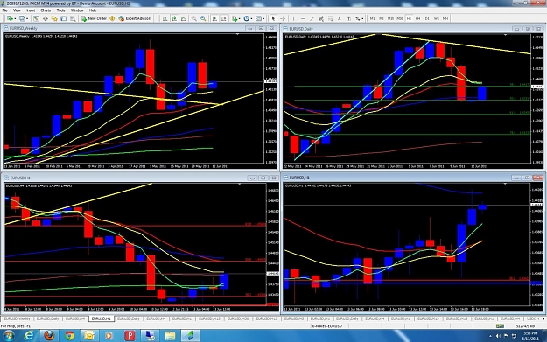Switch chart to bar chart type
Screen dimensions: 547x342
[x=165, y=18]
